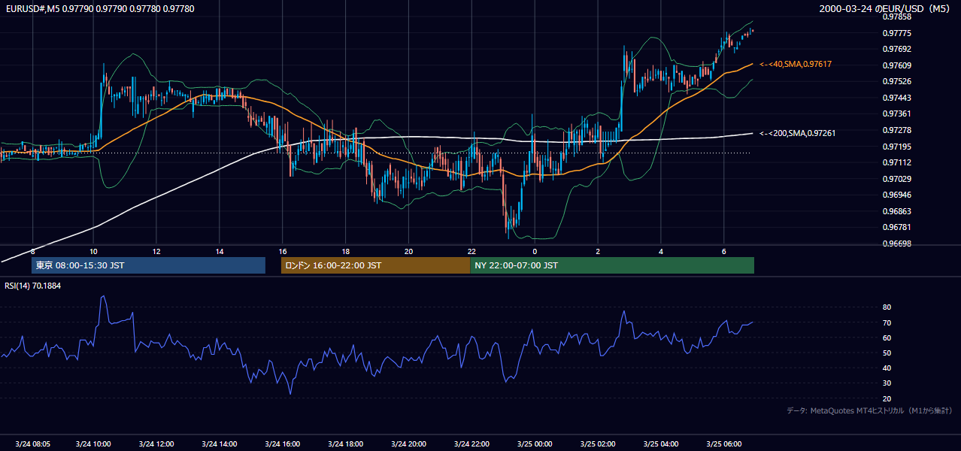
Task: Click the 0.97029 price axis label
Action: coord(897,179)
